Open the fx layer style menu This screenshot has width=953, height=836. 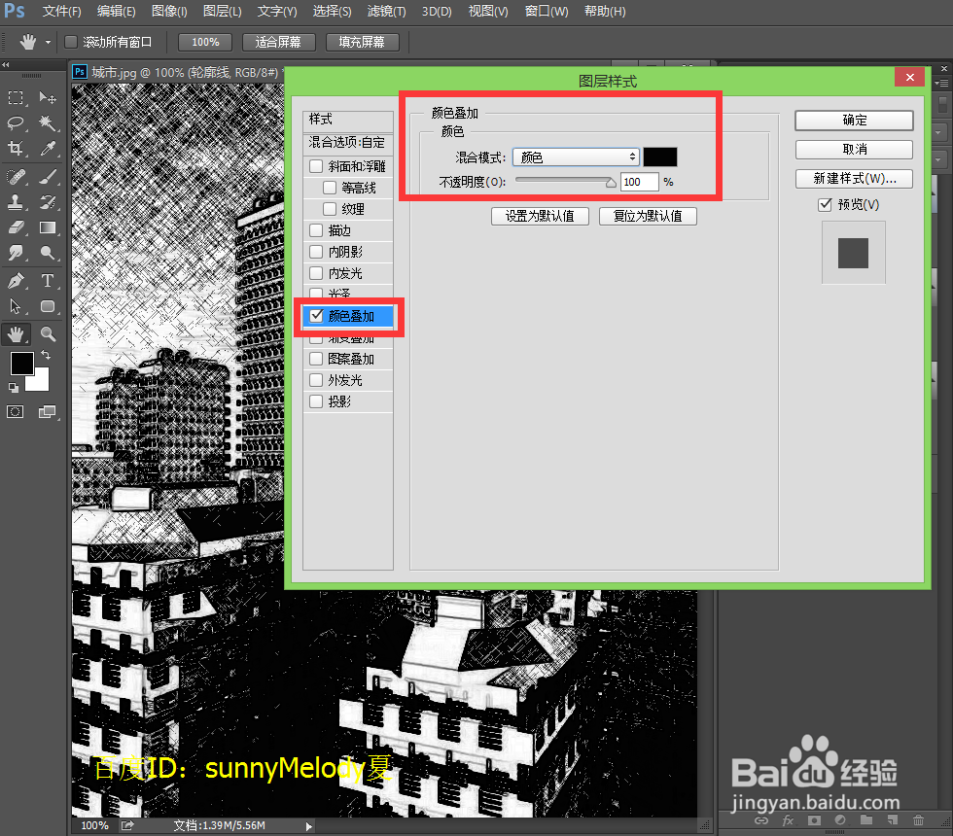click(x=788, y=820)
